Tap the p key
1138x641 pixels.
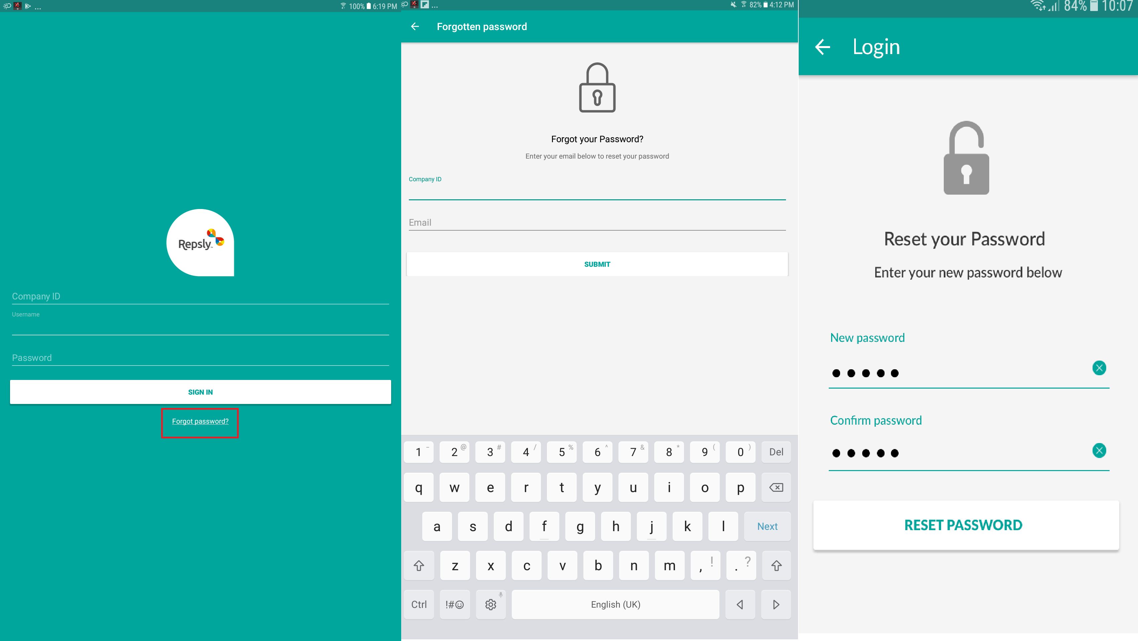pyautogui.click(x=741, y=487)
